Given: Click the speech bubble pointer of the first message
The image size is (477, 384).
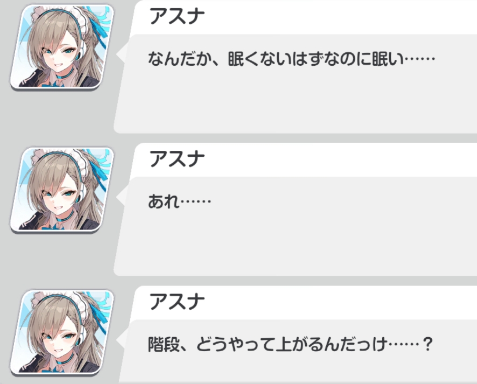Looking at the screenshot, I should click(x=121, y=54).
